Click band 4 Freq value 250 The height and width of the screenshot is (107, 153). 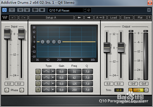pyautogui.click(x=74, y=90)
